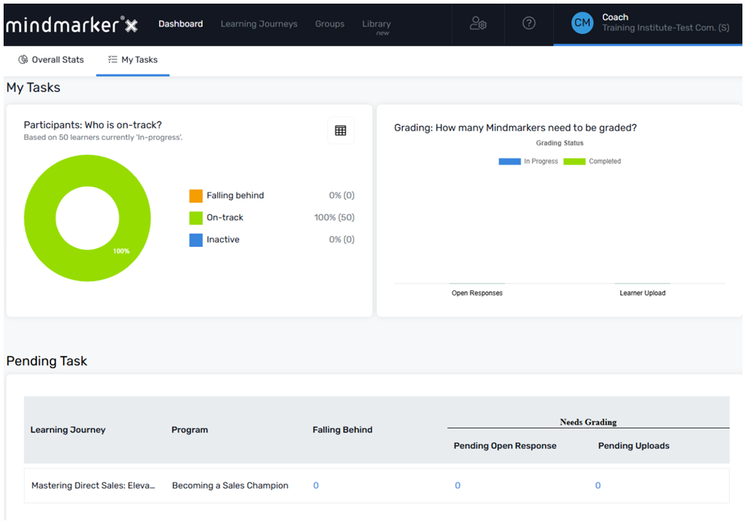Click the Learner Upload axis label
This screenshot has width=746, height=524.
click(x=642, y=293)
